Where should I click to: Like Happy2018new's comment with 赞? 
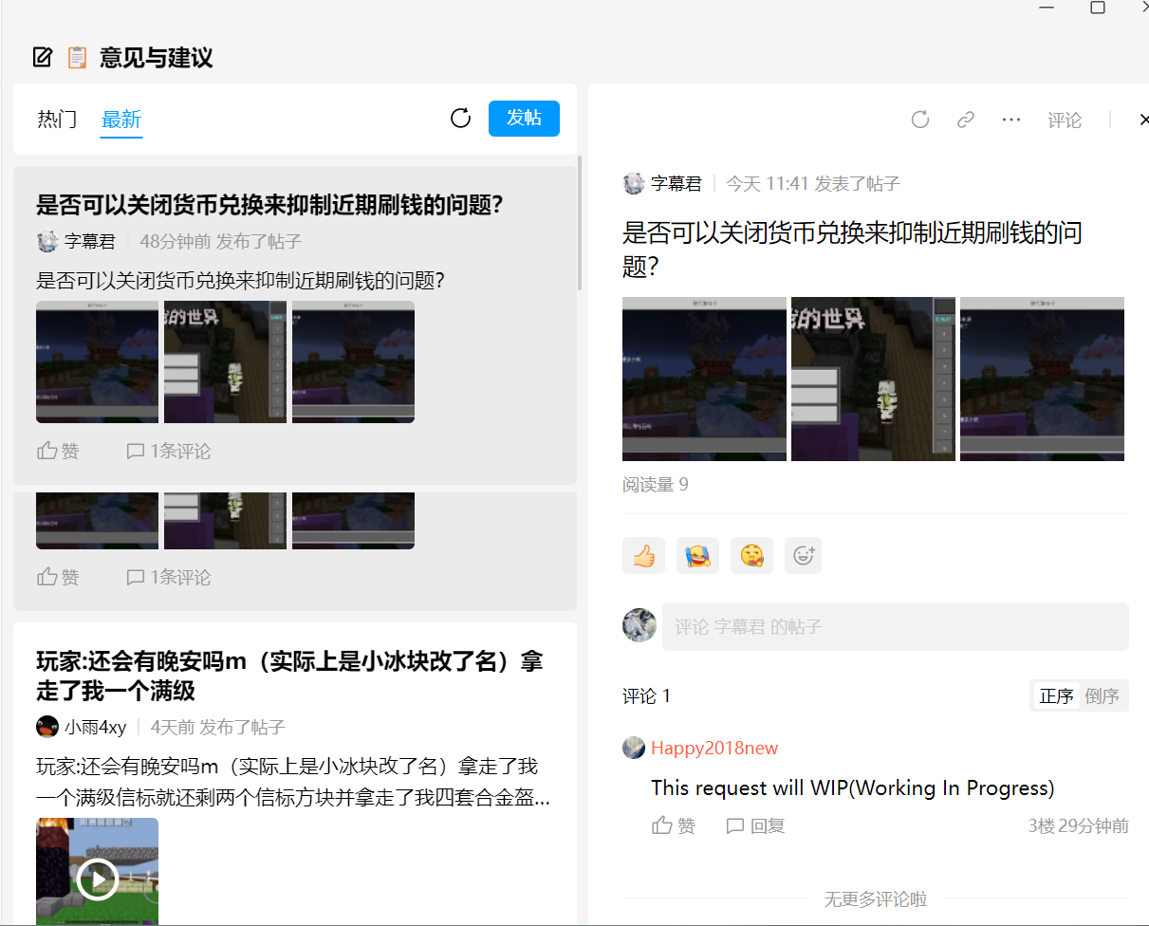[674, 825]
